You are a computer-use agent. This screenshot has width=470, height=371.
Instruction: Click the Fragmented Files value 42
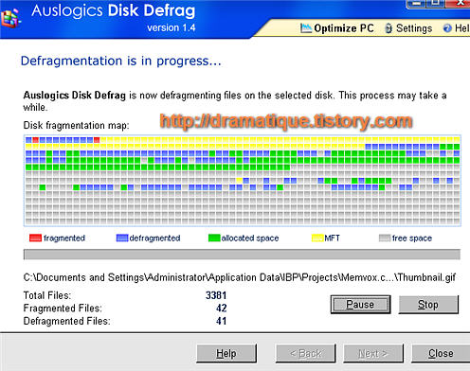[x=221, y=308]
